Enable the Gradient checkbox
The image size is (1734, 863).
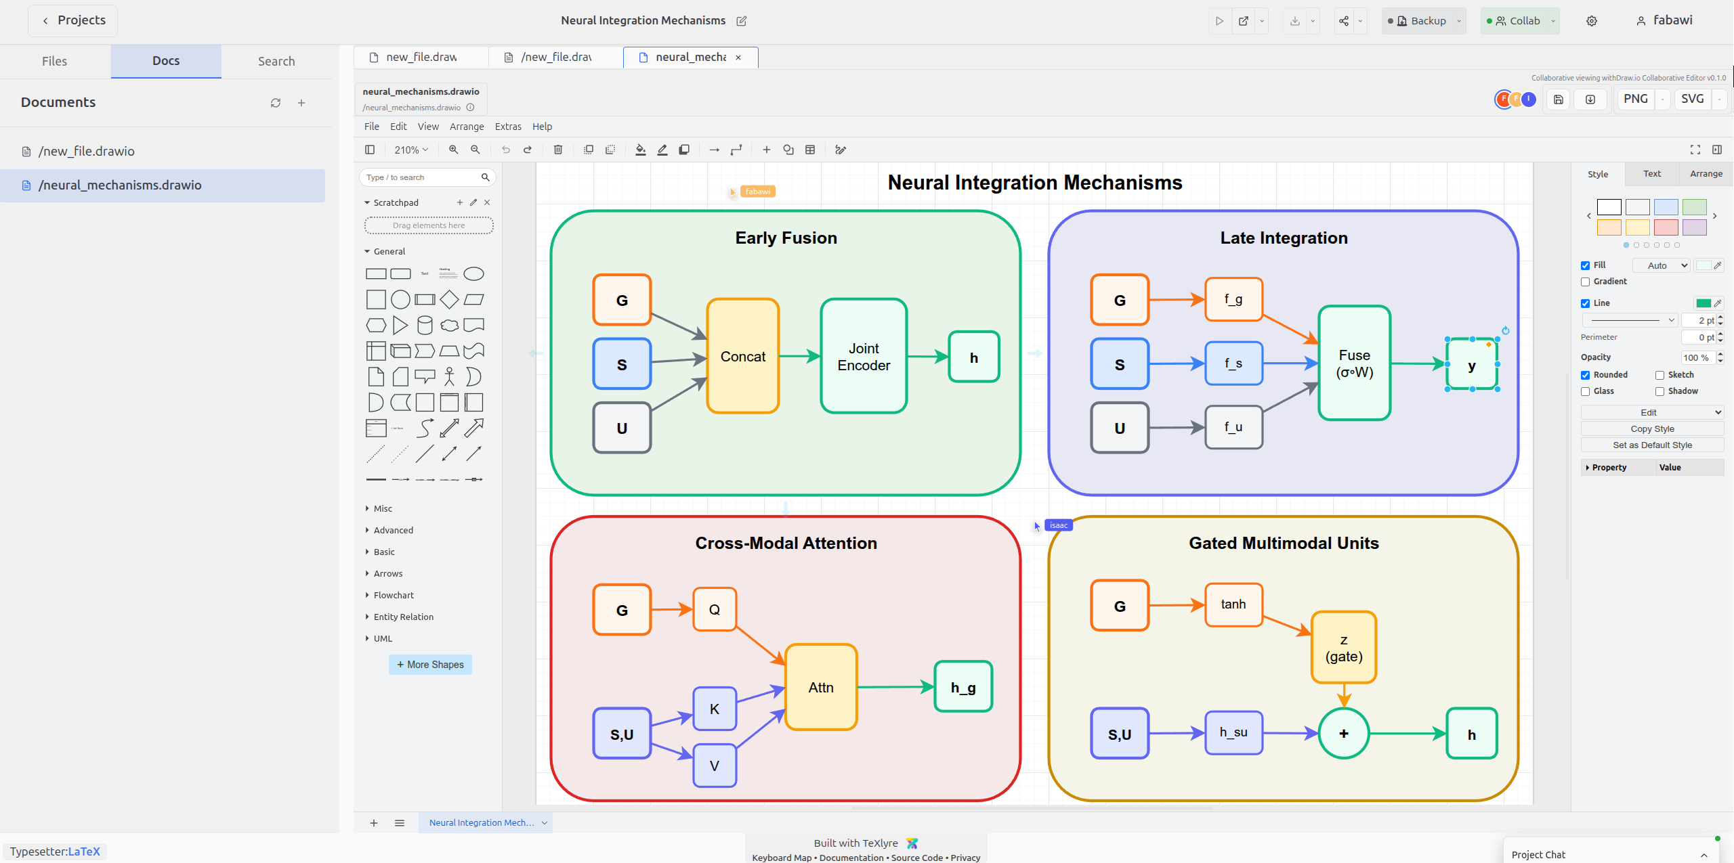pos(1586,282)
